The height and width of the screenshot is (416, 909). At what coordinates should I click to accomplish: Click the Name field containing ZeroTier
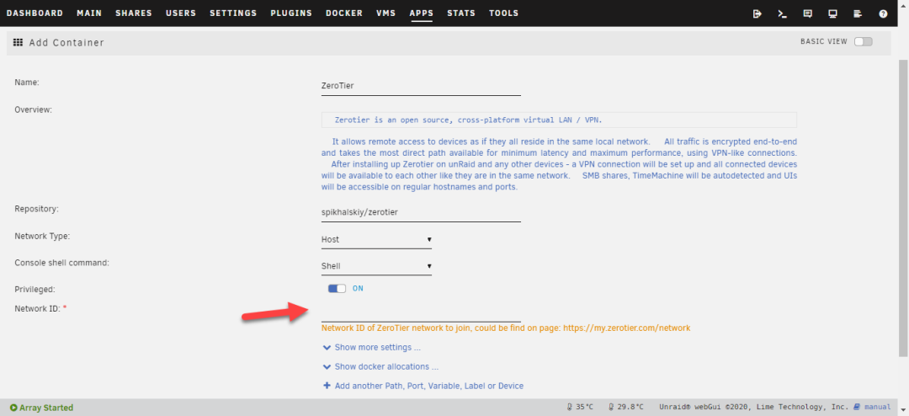(x=421, y=86)
